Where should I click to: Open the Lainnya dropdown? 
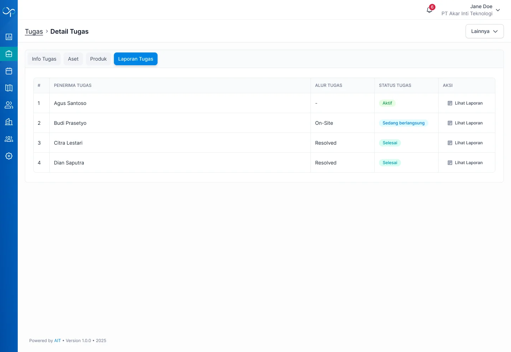[x=484, y=31]
